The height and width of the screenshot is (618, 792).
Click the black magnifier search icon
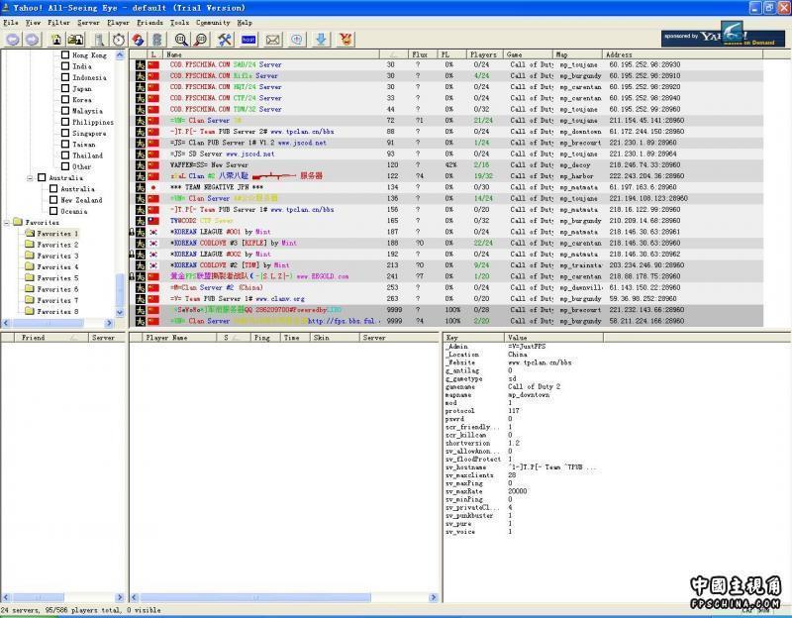point(181,40)
